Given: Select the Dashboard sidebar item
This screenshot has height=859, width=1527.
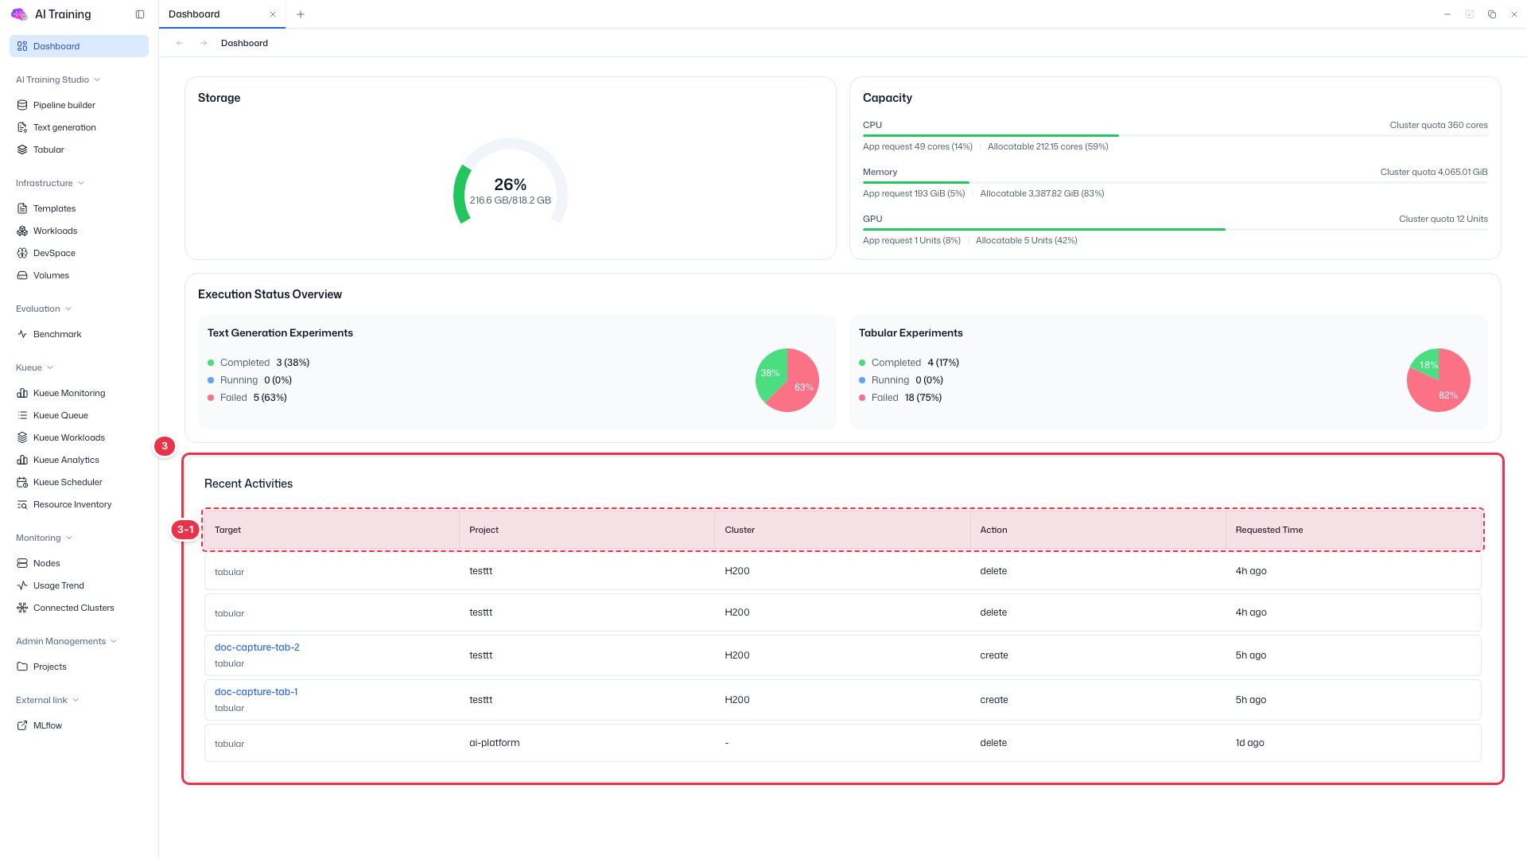Looking at the screenshot, I should (79, 46).
